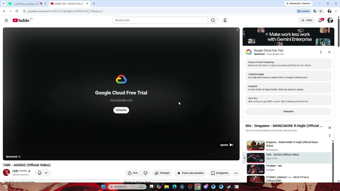The width and height of the screenshot is (340, 191).
Task: Open Microsoft Edge from the taskbar
Action: click(174, 187)
